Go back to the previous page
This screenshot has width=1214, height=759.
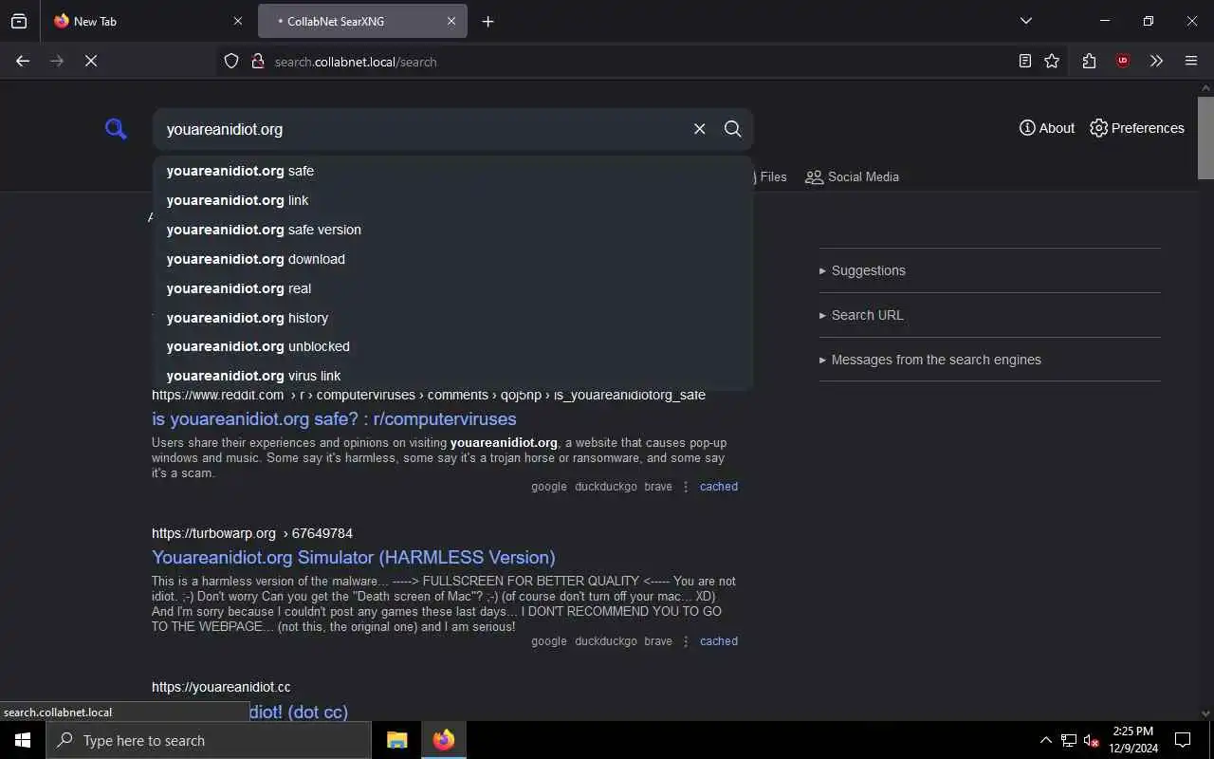click(23, 61)
